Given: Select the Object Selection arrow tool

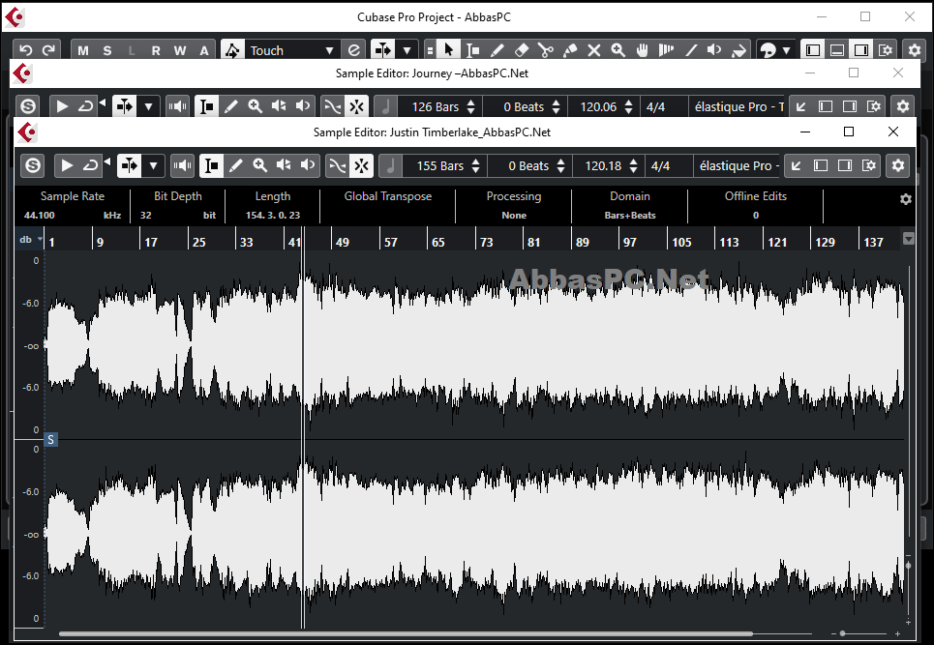Looking at the screenshot, I should click(448, 50).
